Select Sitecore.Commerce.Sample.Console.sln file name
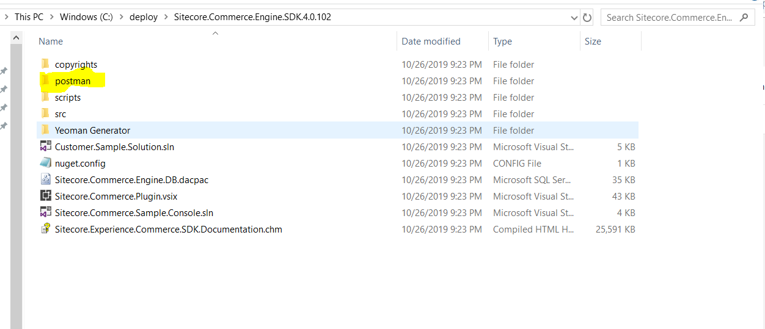Viewport: 765px width, 329px height. [x=134, y=212]
